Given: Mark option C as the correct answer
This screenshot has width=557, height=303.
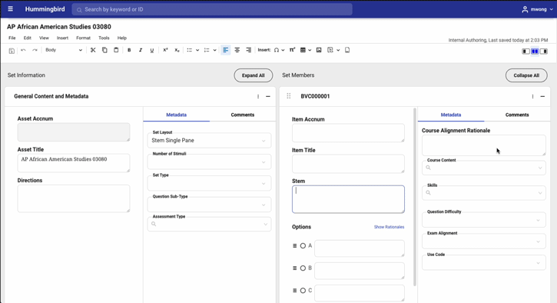Looking at the screenshot, I should pyautogui.click(x=303, y=291).
